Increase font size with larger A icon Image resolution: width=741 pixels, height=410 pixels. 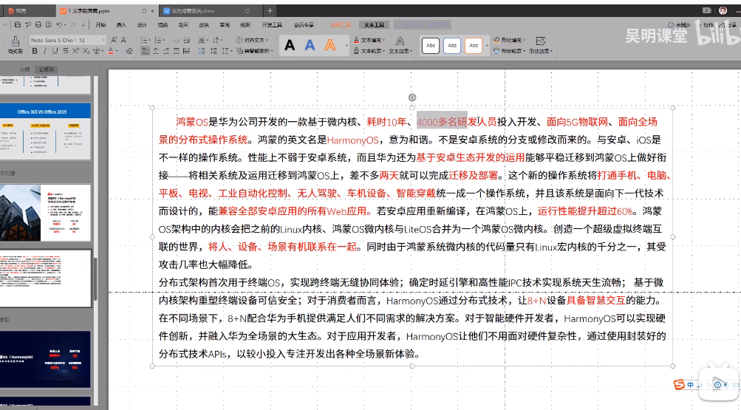coord(114,40)
